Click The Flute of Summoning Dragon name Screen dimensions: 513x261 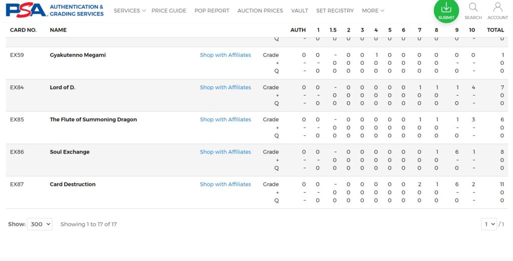93,119
